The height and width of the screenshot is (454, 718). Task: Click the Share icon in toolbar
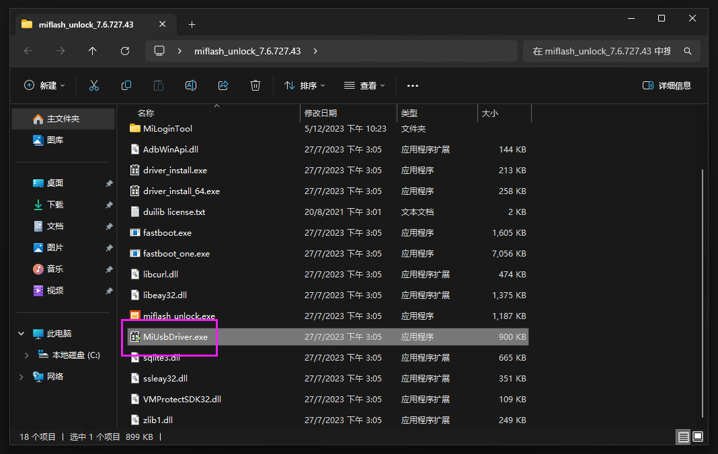click(x=223, y=85)
